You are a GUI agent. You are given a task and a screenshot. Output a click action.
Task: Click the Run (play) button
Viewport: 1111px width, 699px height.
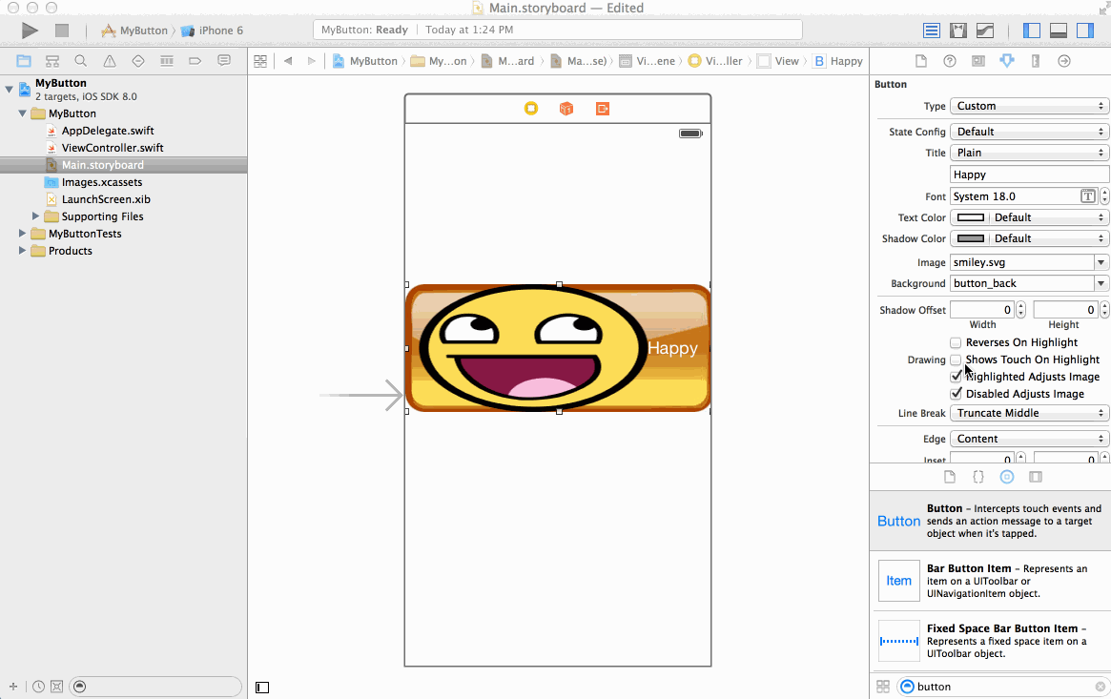click(x=30, y=31)
